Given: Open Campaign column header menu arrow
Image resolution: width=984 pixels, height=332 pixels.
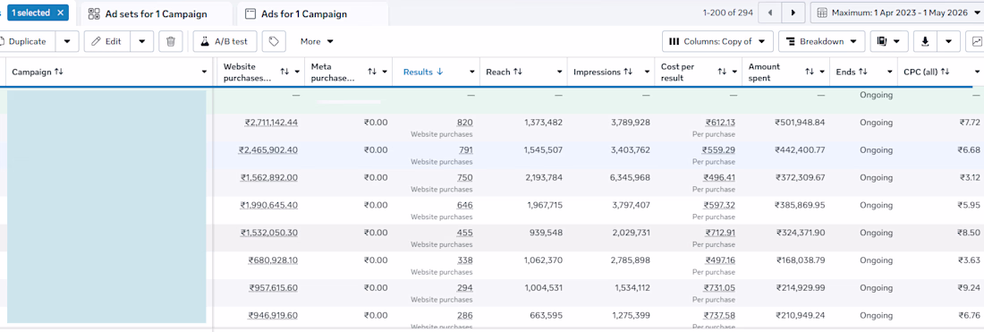Looking at the screenshot, I should (204, 72).
